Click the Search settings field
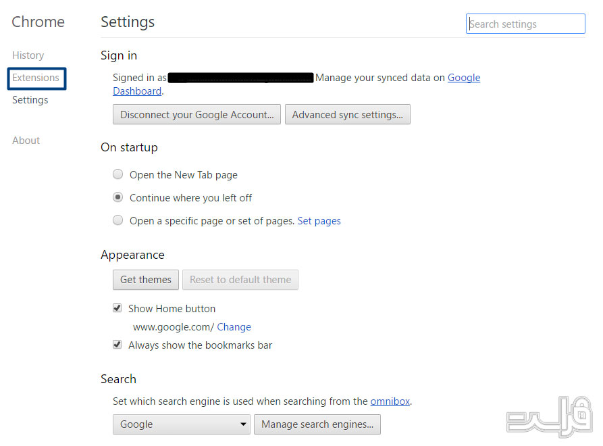This screenshot has height=446, width=603. coord(525,24)
